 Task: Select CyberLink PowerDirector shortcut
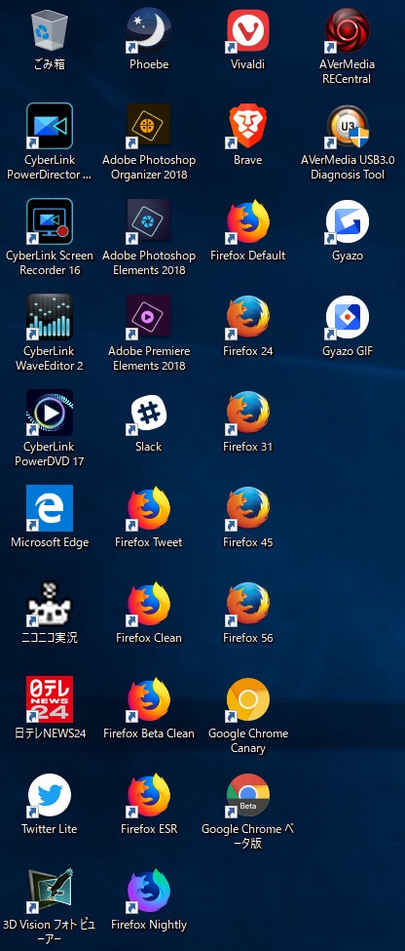click(x=50, y=126)
